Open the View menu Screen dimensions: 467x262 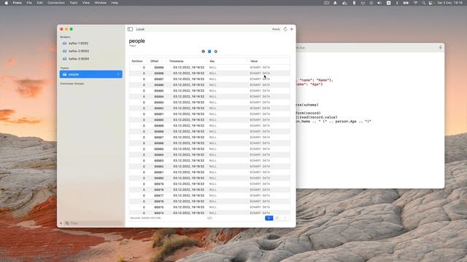[86, 3]
